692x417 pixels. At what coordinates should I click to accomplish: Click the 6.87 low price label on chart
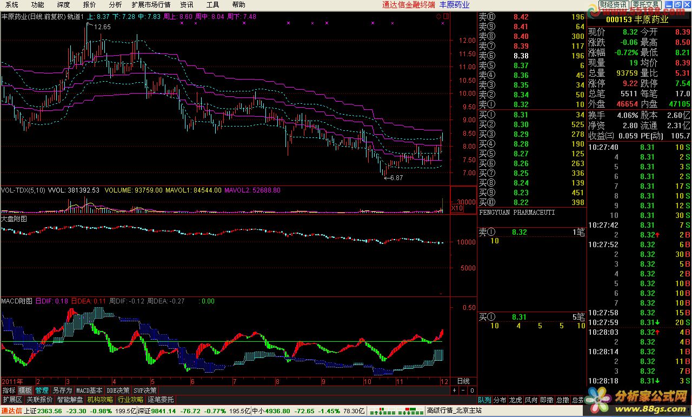click(x=396, y=177)
